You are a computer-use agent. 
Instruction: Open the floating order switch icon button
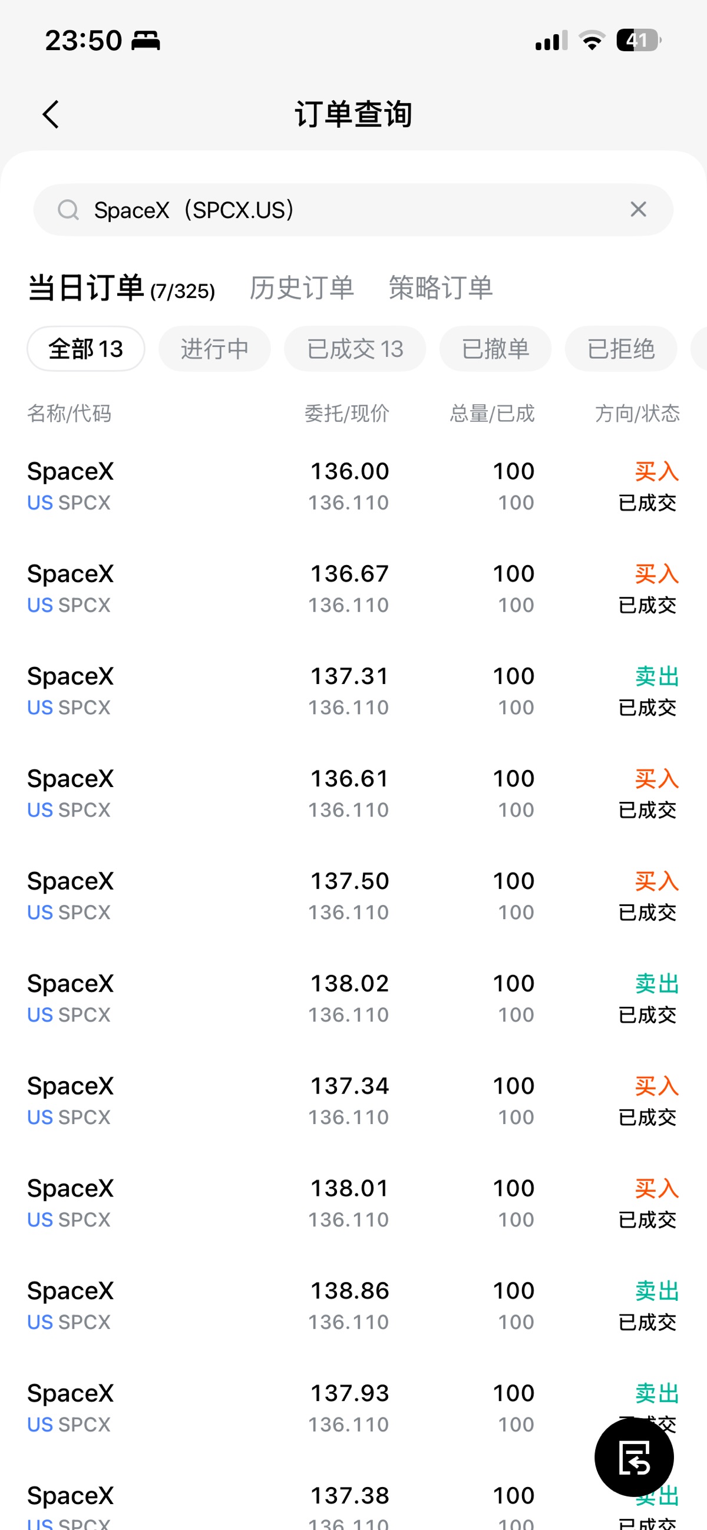(634, 1457)
